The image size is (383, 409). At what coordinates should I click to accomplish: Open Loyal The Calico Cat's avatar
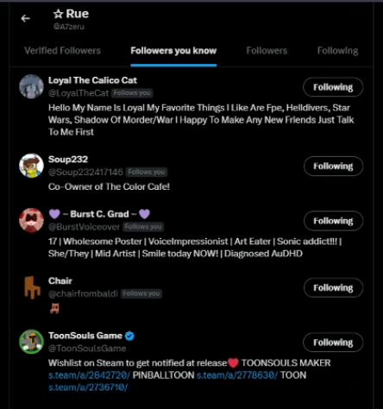tap(31, 86)
